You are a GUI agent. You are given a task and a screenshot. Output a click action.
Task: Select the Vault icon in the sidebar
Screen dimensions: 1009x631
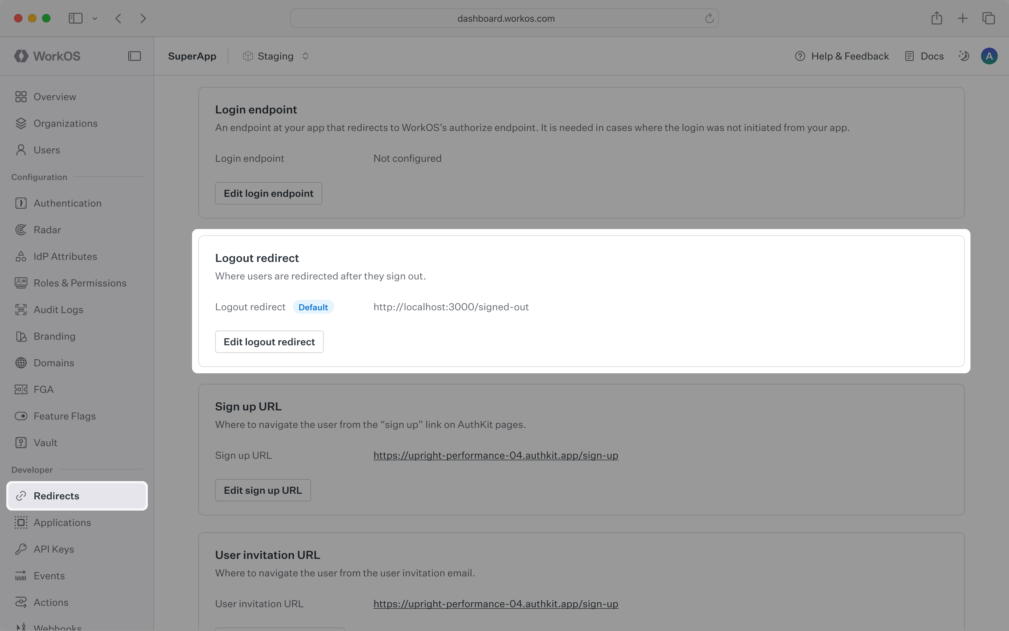pyautogui.click(x=21, y=442)
